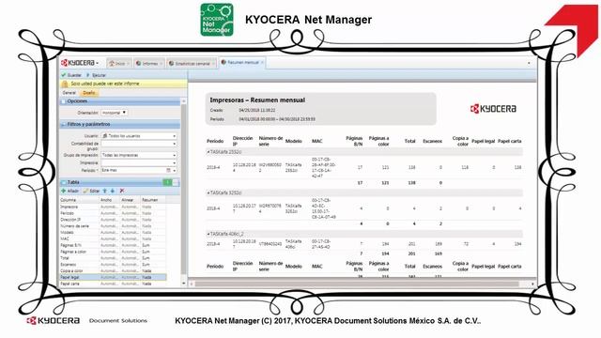Switch to the Informes tab
This screenshot has height=338, width=601.
[148, 64]
